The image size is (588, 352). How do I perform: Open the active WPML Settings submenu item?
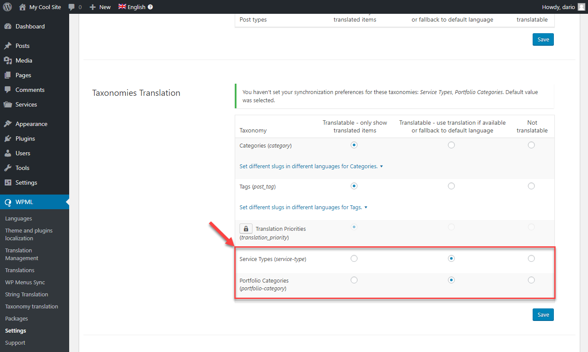pyautogui.click(x=16, y=331)
